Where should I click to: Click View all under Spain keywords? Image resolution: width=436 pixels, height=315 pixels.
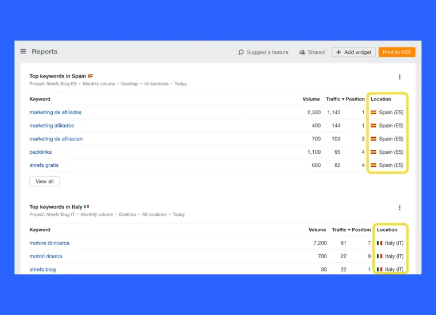(x=45, y=181)
